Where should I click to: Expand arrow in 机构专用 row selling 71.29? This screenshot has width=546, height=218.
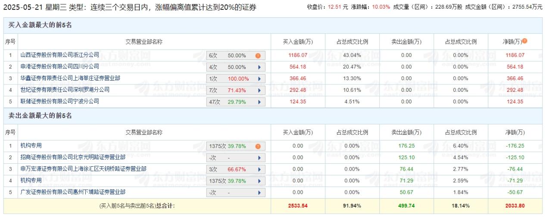(x=259, y=181)
